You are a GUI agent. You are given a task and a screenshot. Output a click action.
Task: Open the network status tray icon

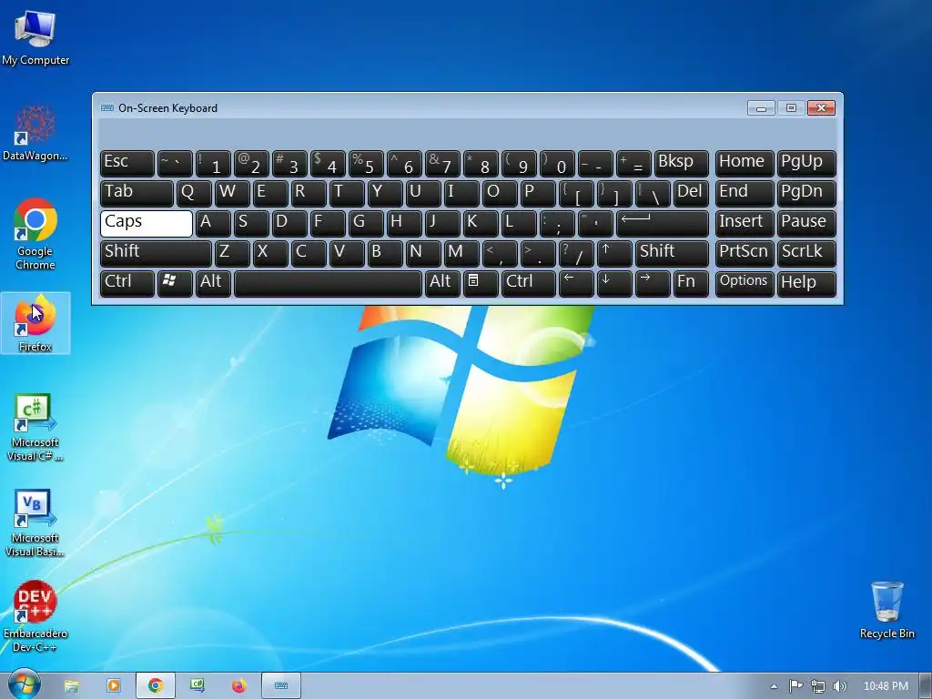(818, 686)
